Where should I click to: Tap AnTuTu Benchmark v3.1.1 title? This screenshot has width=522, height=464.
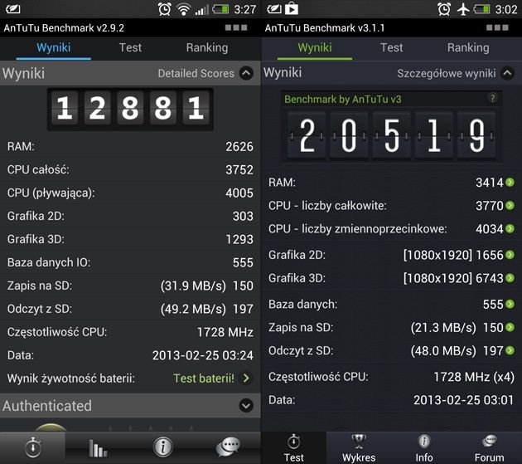point(325,27)
